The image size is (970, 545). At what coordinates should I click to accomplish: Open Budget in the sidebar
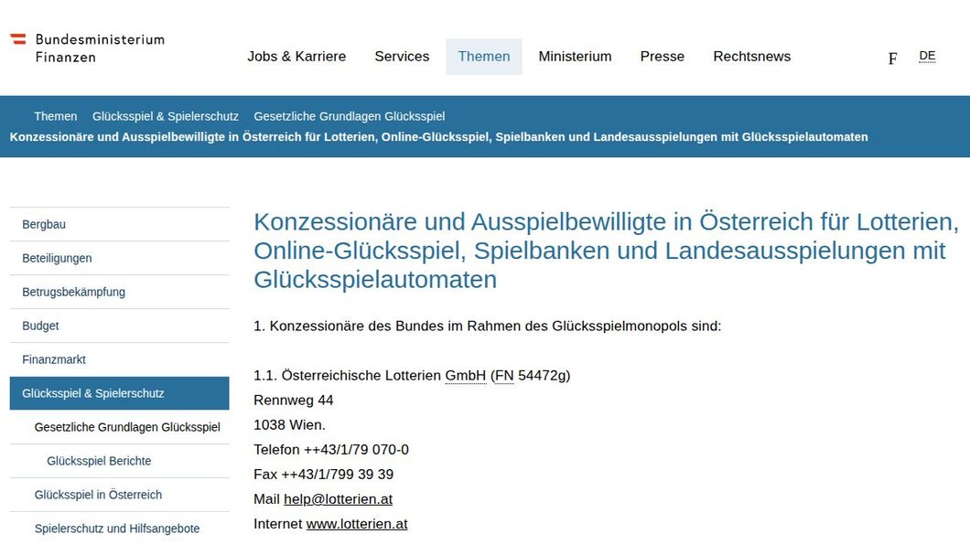point(119,326)
